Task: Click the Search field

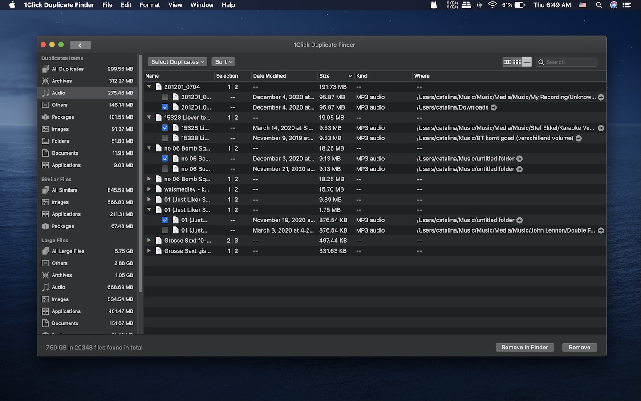Action: pyautogui.click(x=566, y=62)
